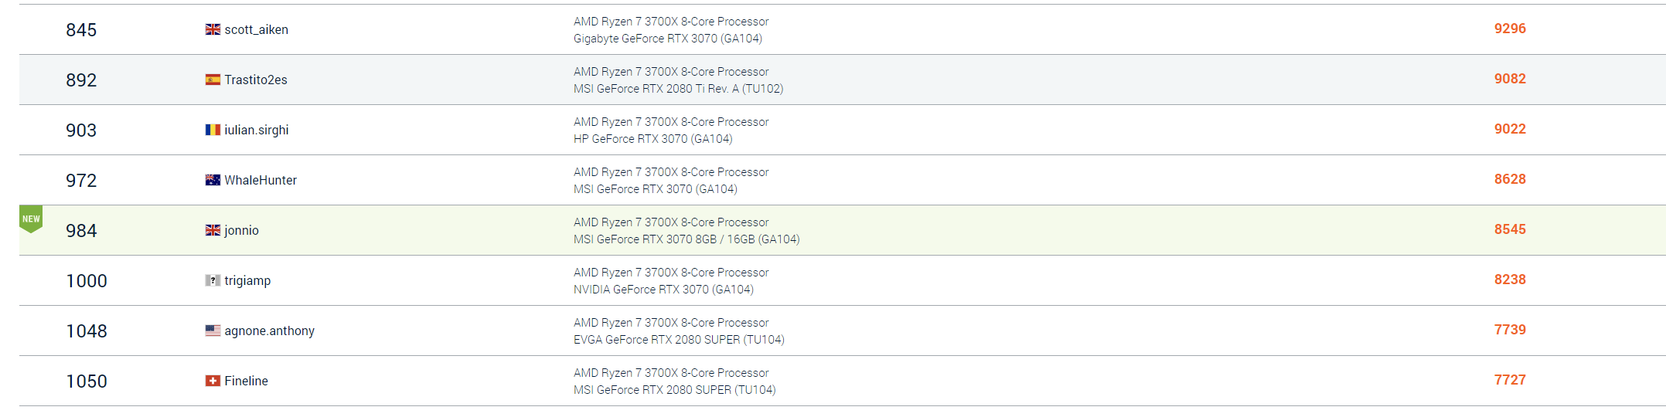1666x417 pixels.
Task: Click the EVGA GeForce RTX 2080 SUPER text
Action: click(x=678, y=340)
